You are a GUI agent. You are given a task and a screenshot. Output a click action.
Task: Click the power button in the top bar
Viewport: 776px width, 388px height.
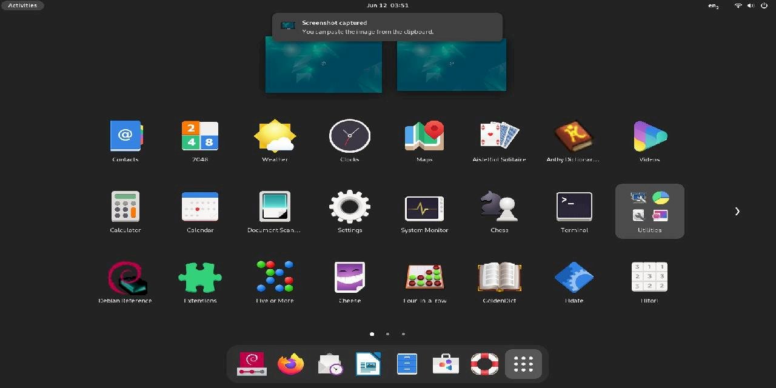coord(763,5)
